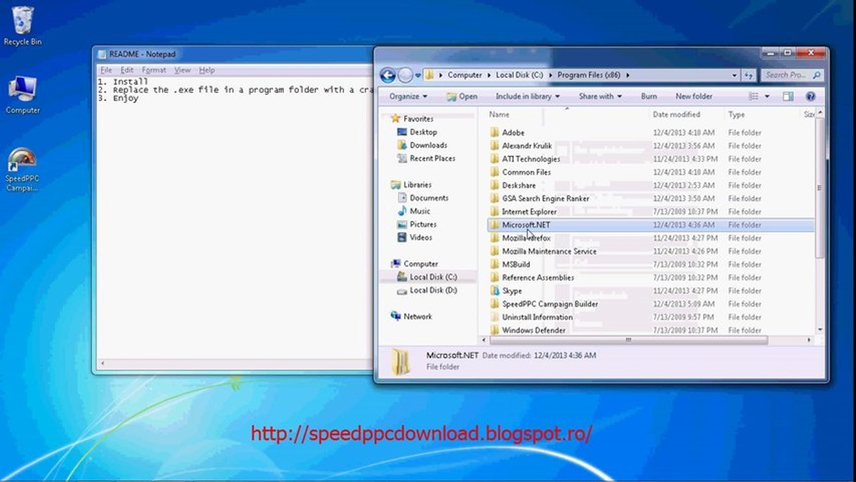Click the Open button in Explorer toolbar
Viewport: 856px width, 482px height.
tap(462, 96)
